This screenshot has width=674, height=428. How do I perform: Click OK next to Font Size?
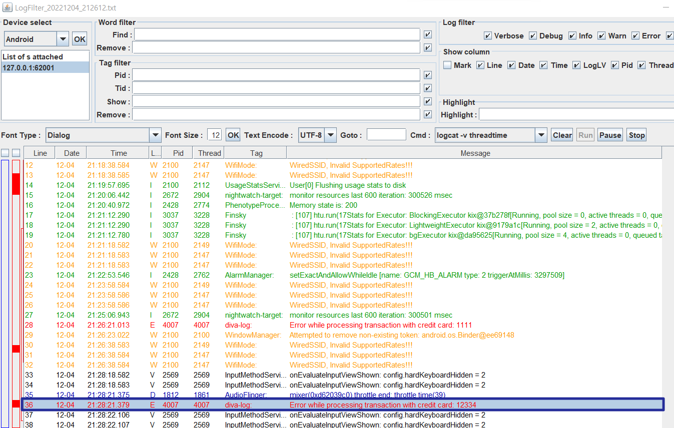[233, 135]
